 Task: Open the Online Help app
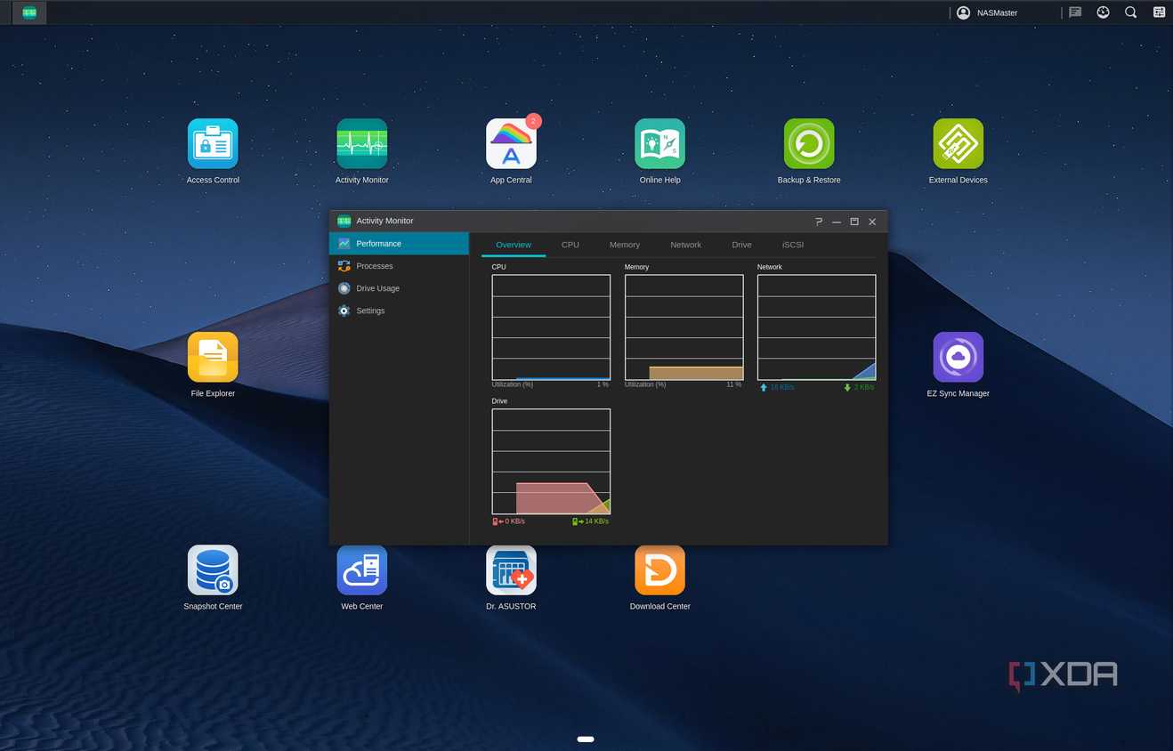[x=659, y=144]
